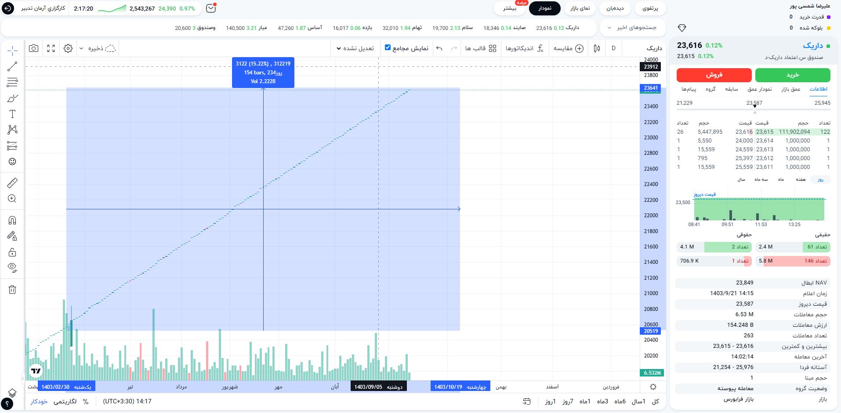Toggle magnet mode for drawings
The height and width of the screenshot is (413, 841).
click(x=12, y=220)
